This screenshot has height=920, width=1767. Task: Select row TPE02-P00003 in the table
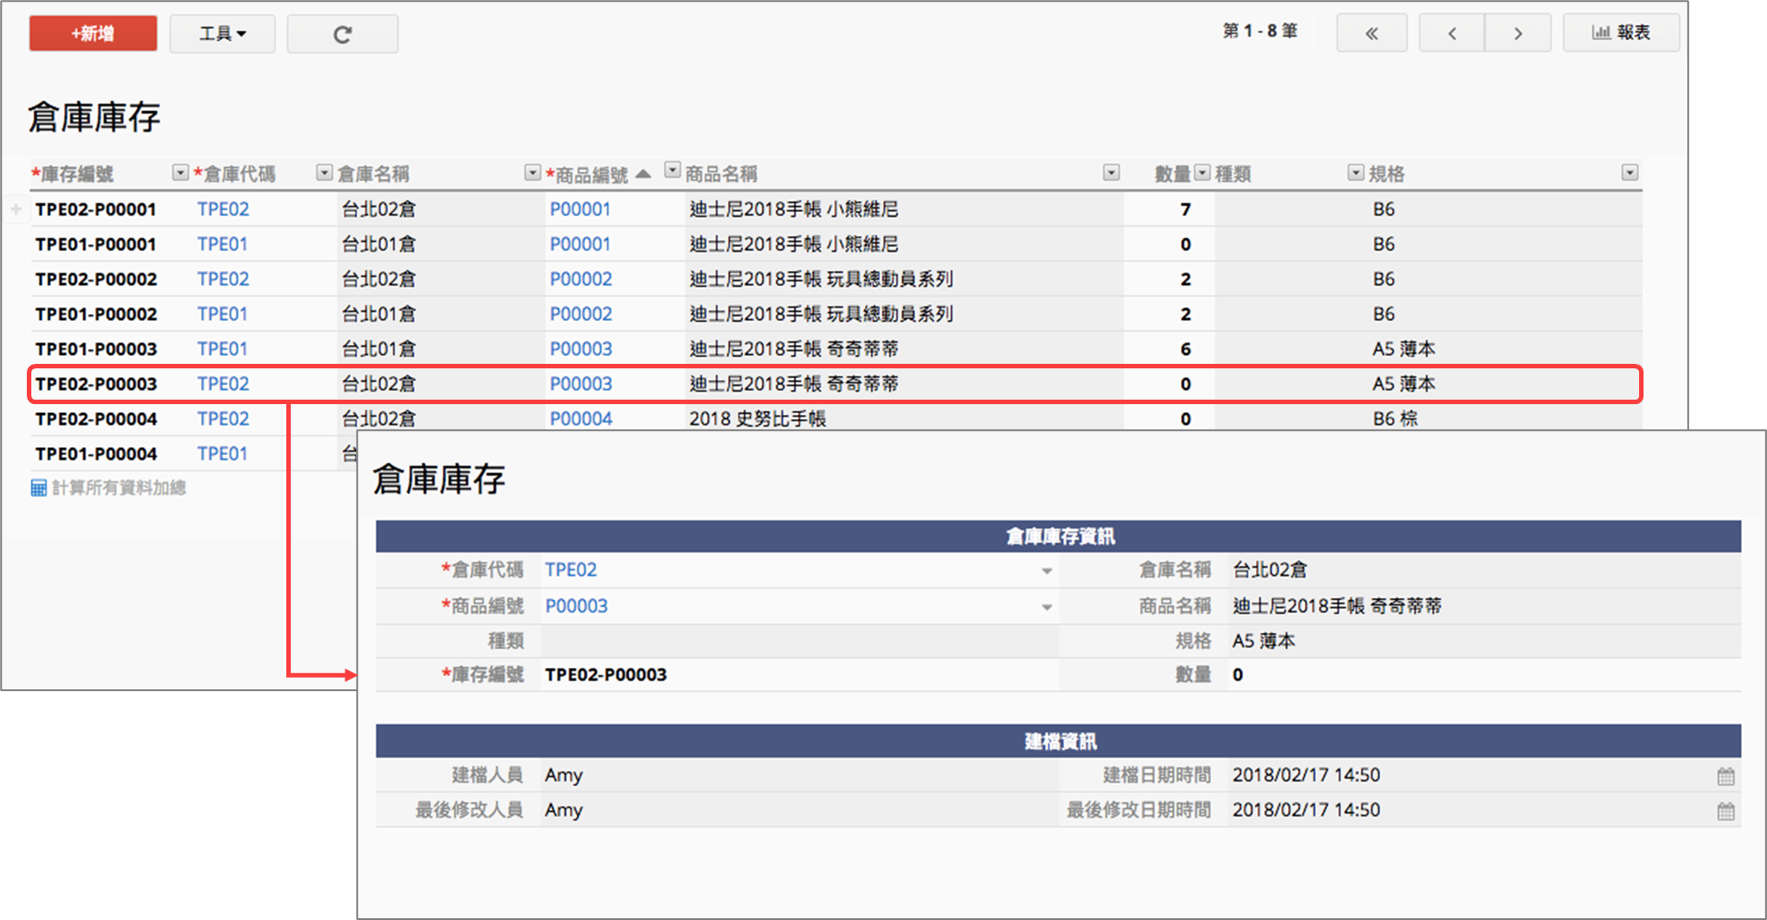[x=96, y=384]
